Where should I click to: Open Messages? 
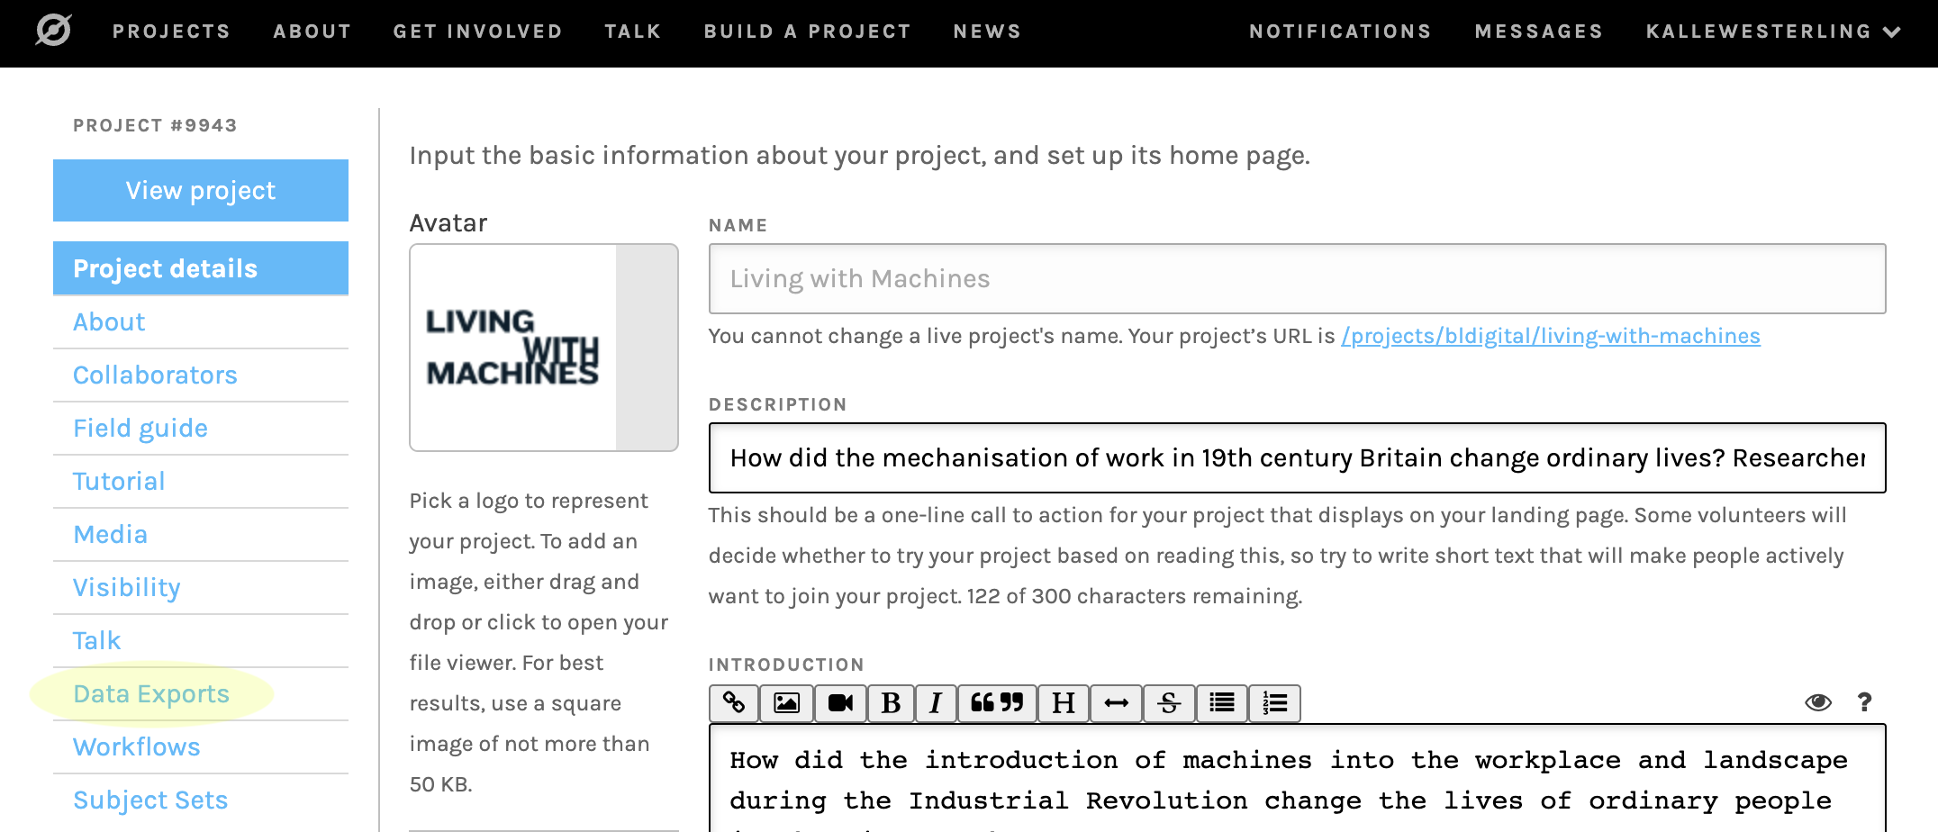coord(1539,32)
